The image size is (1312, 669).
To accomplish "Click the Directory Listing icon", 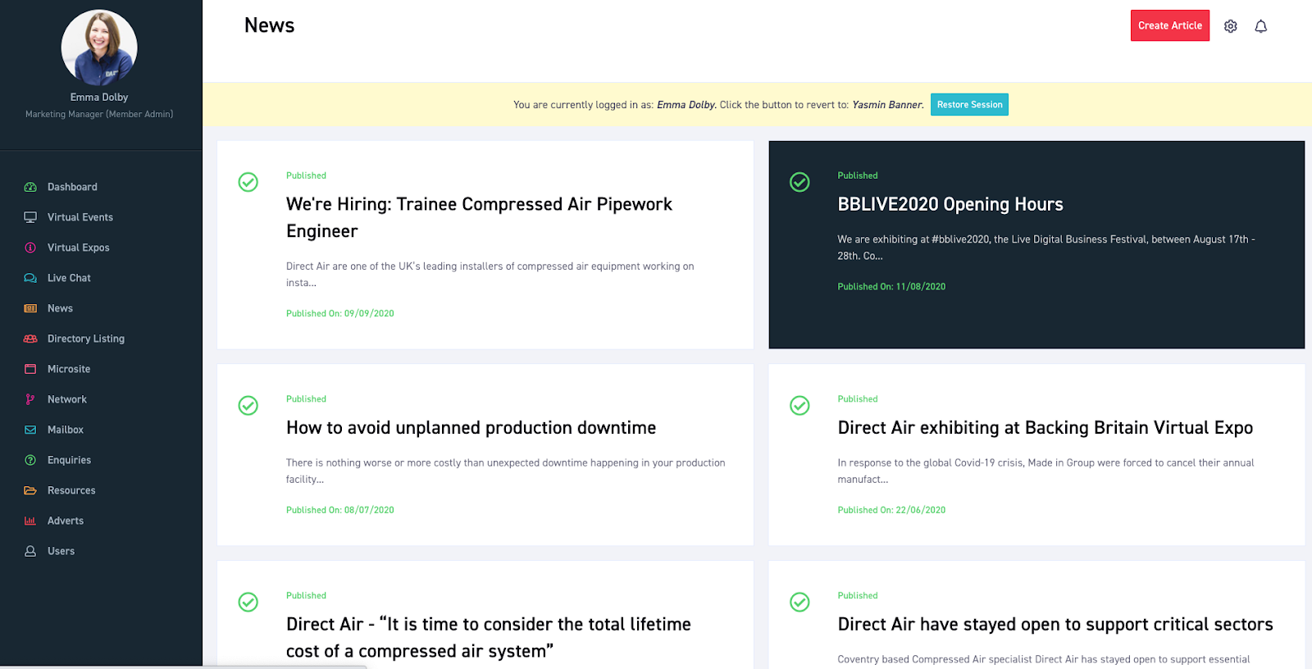I will [30, 339].
